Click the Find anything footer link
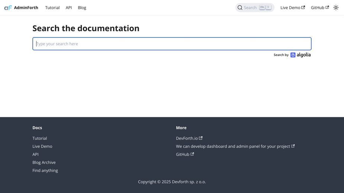This screenshot has width=344, height=193. (x=45, y=170)
